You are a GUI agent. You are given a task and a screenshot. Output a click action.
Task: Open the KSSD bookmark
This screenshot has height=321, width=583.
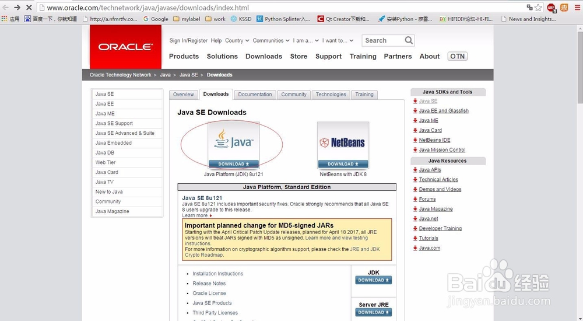pos(241,19)
